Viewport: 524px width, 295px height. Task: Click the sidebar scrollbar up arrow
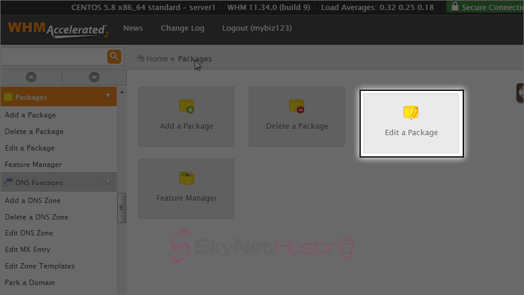tap(122, 92)
